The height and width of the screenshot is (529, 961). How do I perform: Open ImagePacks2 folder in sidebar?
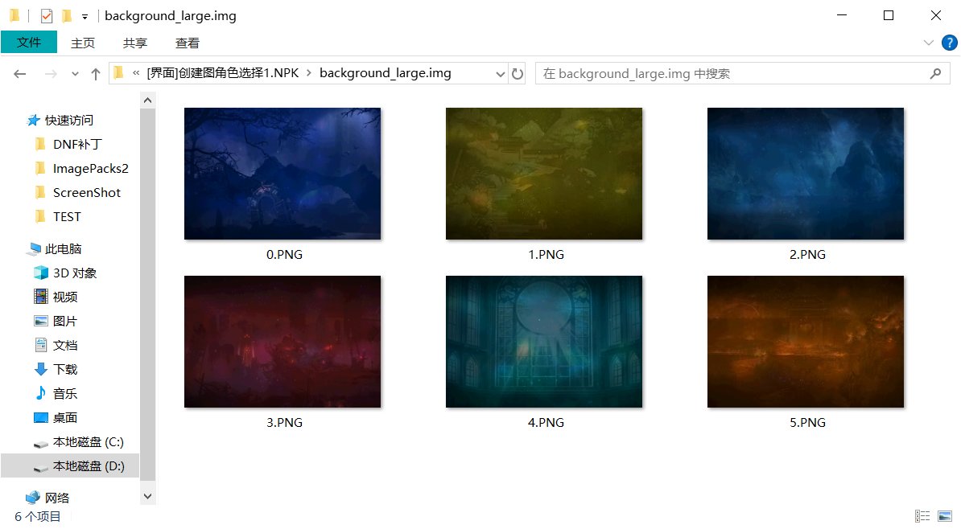91,168
